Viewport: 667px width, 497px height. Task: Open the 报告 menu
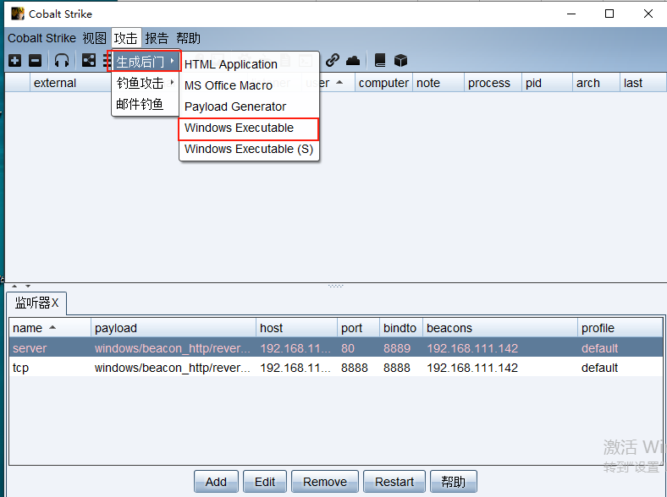coord(157,38)
